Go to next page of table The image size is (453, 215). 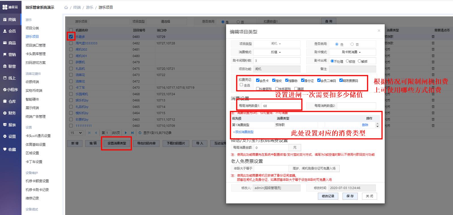(x=126, y=133)
